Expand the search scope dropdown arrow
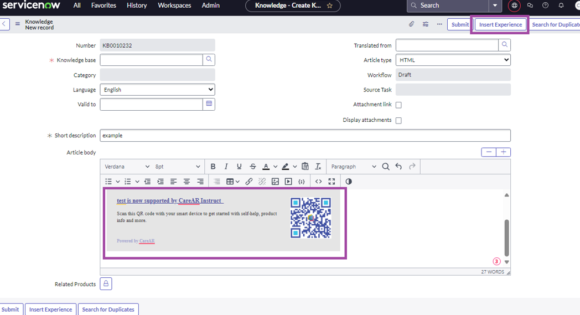 (x=495, y=6)
